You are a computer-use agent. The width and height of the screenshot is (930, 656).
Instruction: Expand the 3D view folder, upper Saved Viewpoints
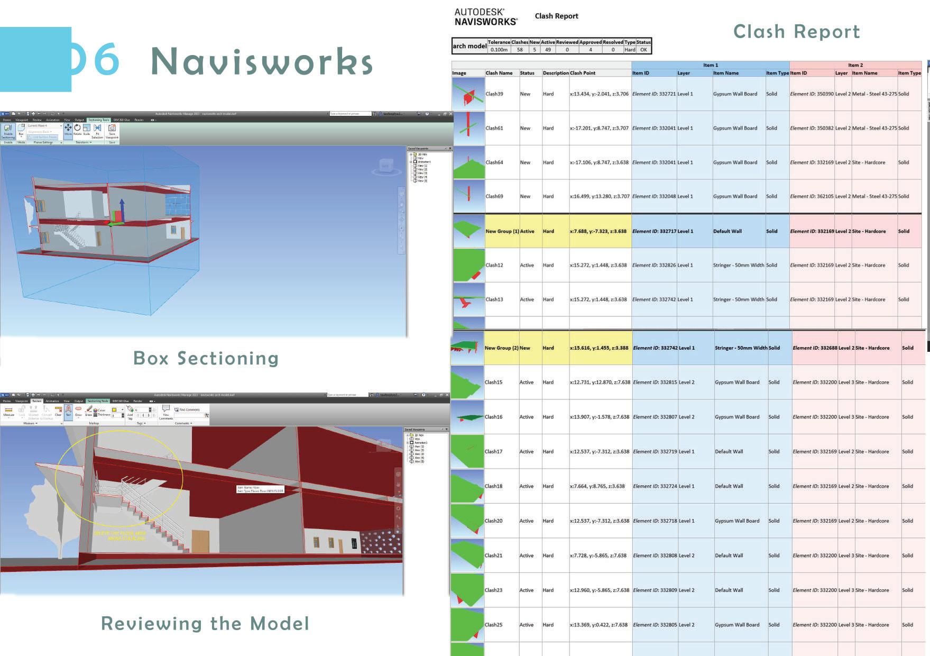411,154
